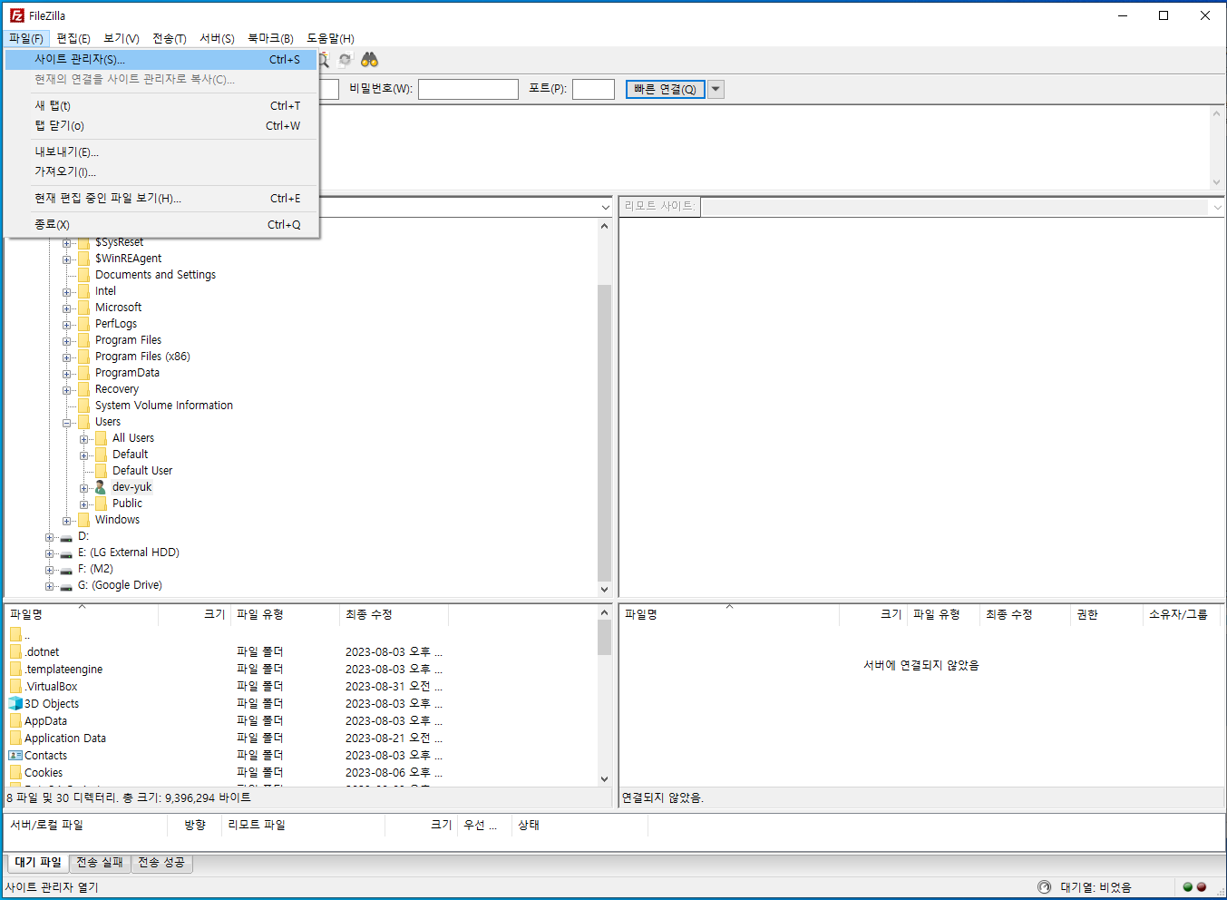Click the Windows folder icon in tree

pyautogui.click(x=83, y=520)
